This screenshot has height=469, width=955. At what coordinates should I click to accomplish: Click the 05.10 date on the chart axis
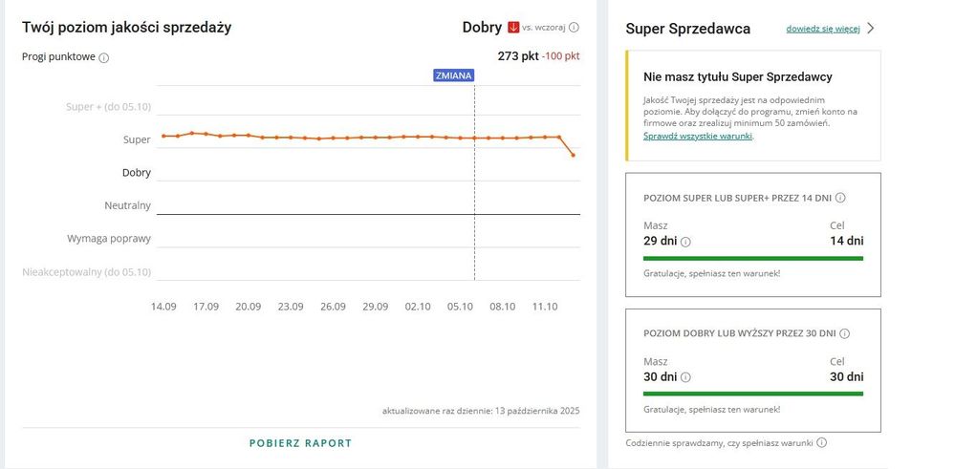460,307
